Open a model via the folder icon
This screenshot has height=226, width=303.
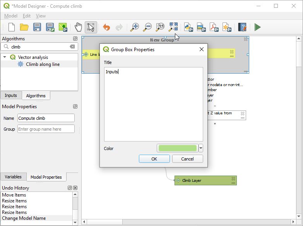point(24,27)
